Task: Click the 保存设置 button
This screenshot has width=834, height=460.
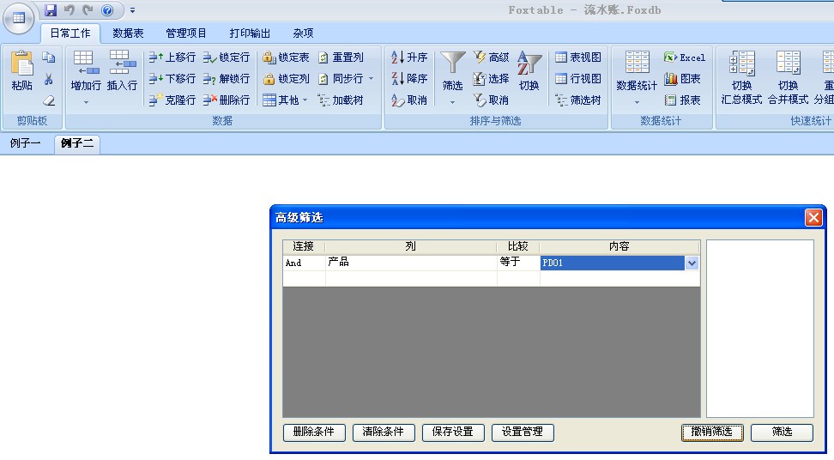Action: (x=453, y=432)
